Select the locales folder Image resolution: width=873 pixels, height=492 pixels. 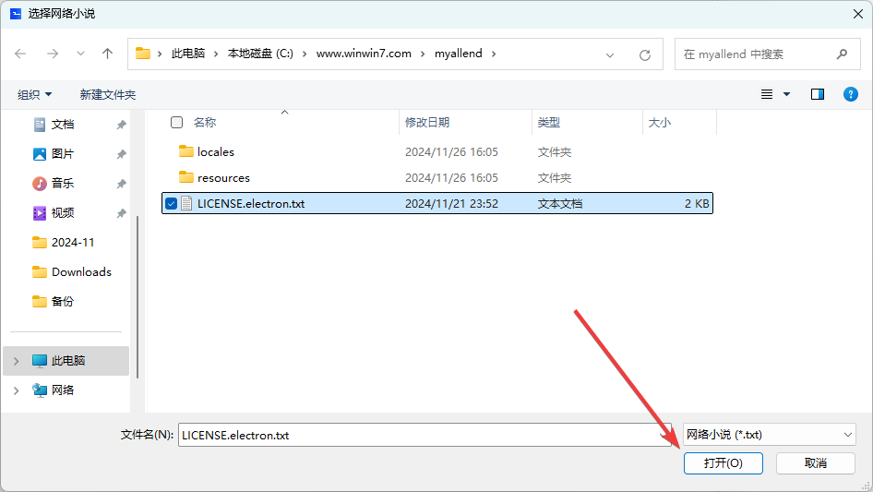click(437, 151)
